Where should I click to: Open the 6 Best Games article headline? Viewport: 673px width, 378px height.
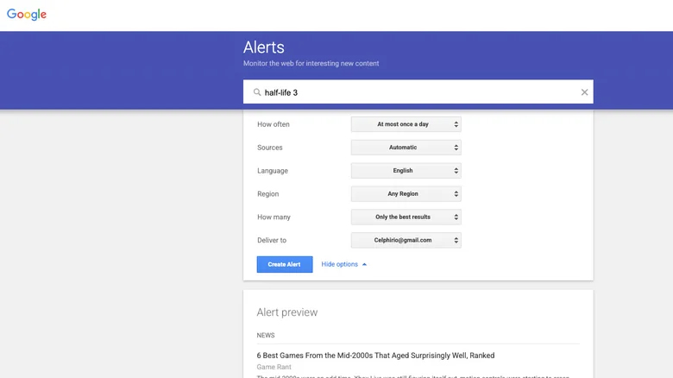(375, 356)
